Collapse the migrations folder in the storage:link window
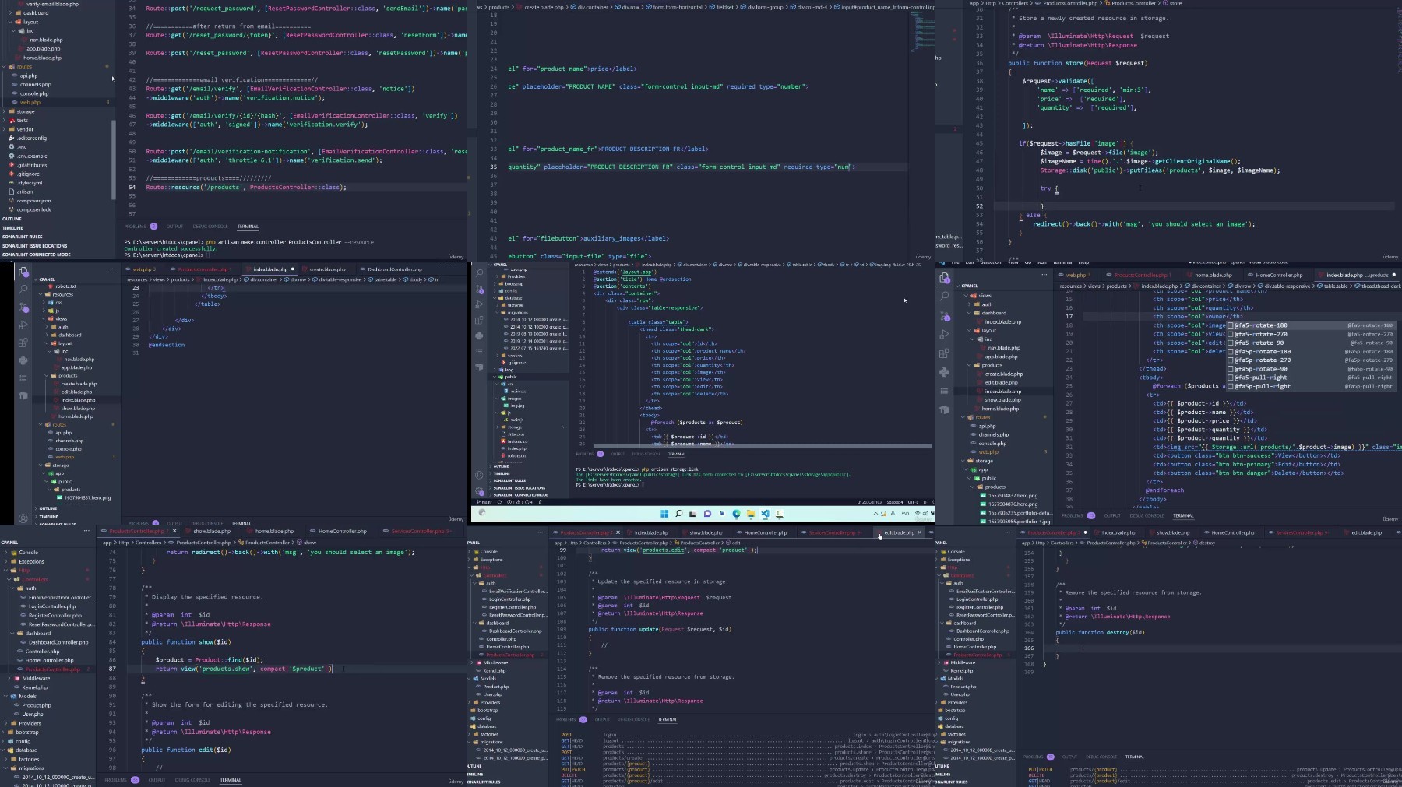 517,312
